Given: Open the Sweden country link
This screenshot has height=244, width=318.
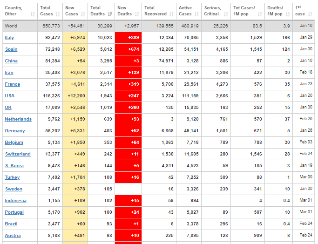Looking at the screenshot, I should click(14, 189).
